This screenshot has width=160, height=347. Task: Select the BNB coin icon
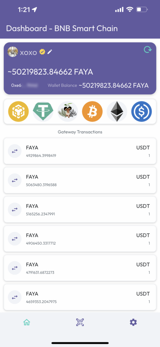point(18,111)
